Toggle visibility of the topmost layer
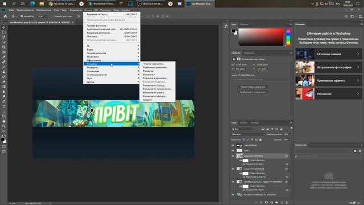364x205 pixels. 233,146
